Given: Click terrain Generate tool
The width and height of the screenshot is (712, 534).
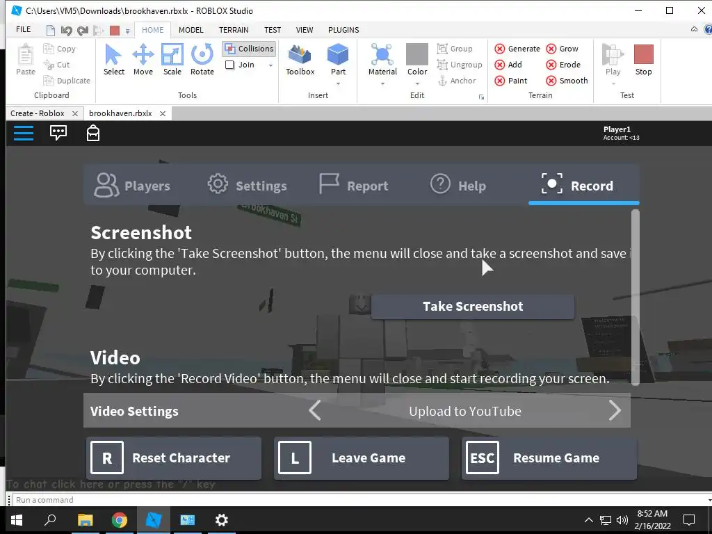Looking at the screenshot, I should click(x=517, y=49).
